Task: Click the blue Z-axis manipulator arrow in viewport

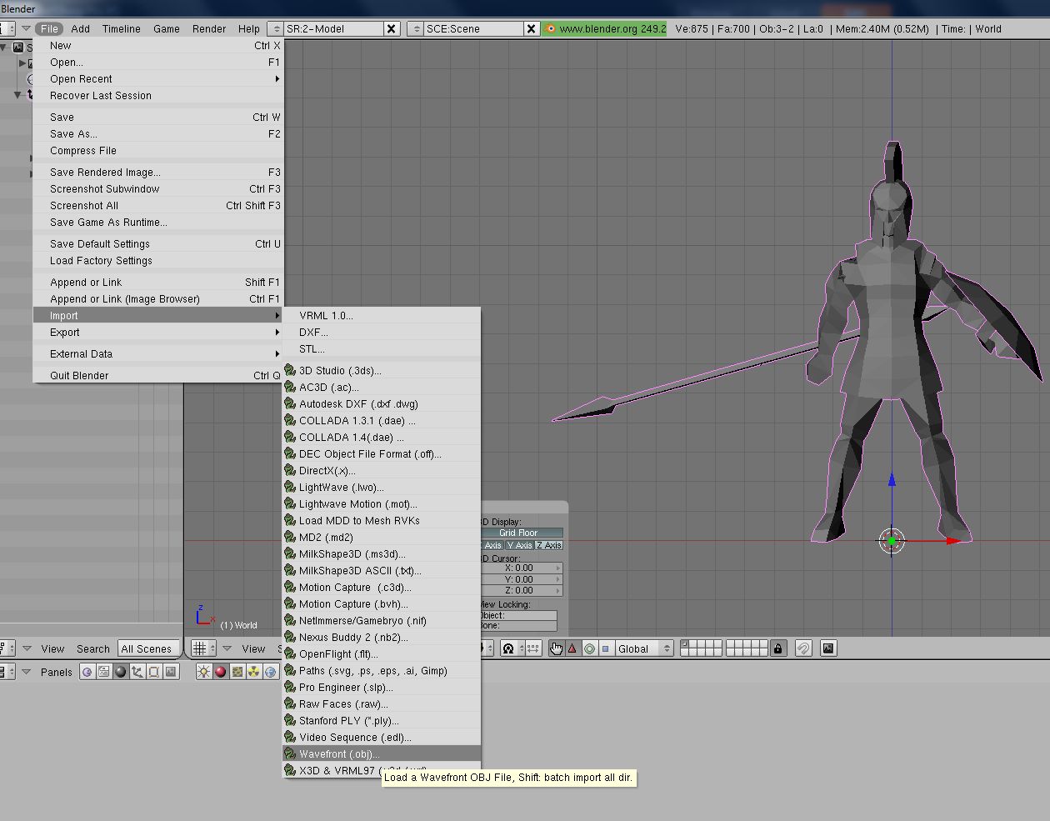Action: pyautogui.click(x=892, y=480)
